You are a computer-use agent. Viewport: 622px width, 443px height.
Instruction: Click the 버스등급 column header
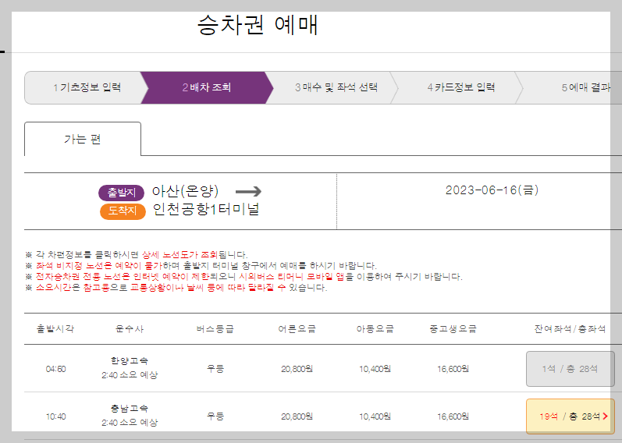point(215,329)
